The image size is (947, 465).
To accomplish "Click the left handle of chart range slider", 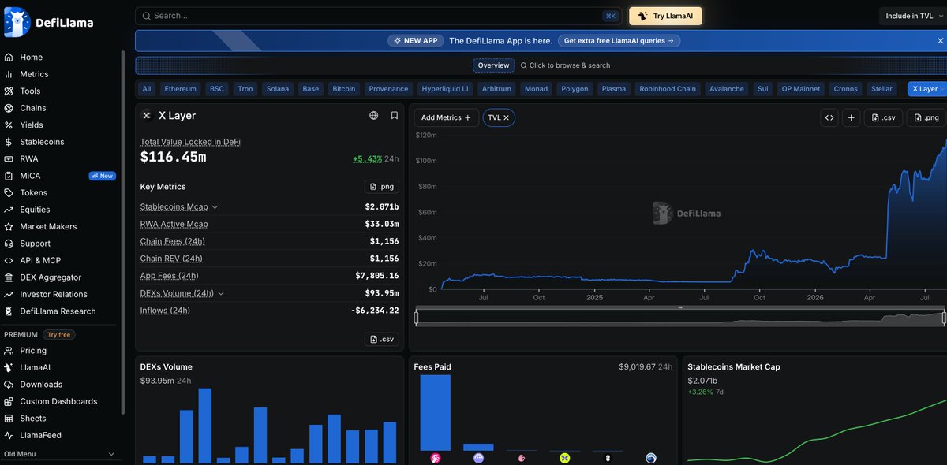I will pyautogui.click(x=416, y=318).
